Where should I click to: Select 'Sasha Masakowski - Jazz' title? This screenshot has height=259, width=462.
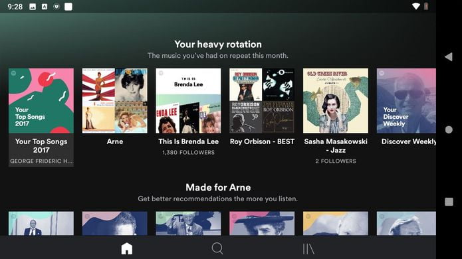336,145
